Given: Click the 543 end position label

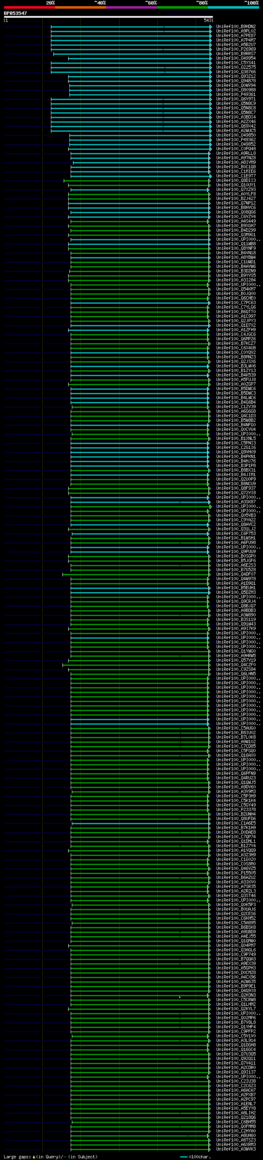Looking at the screenshot, I should 208,20.
